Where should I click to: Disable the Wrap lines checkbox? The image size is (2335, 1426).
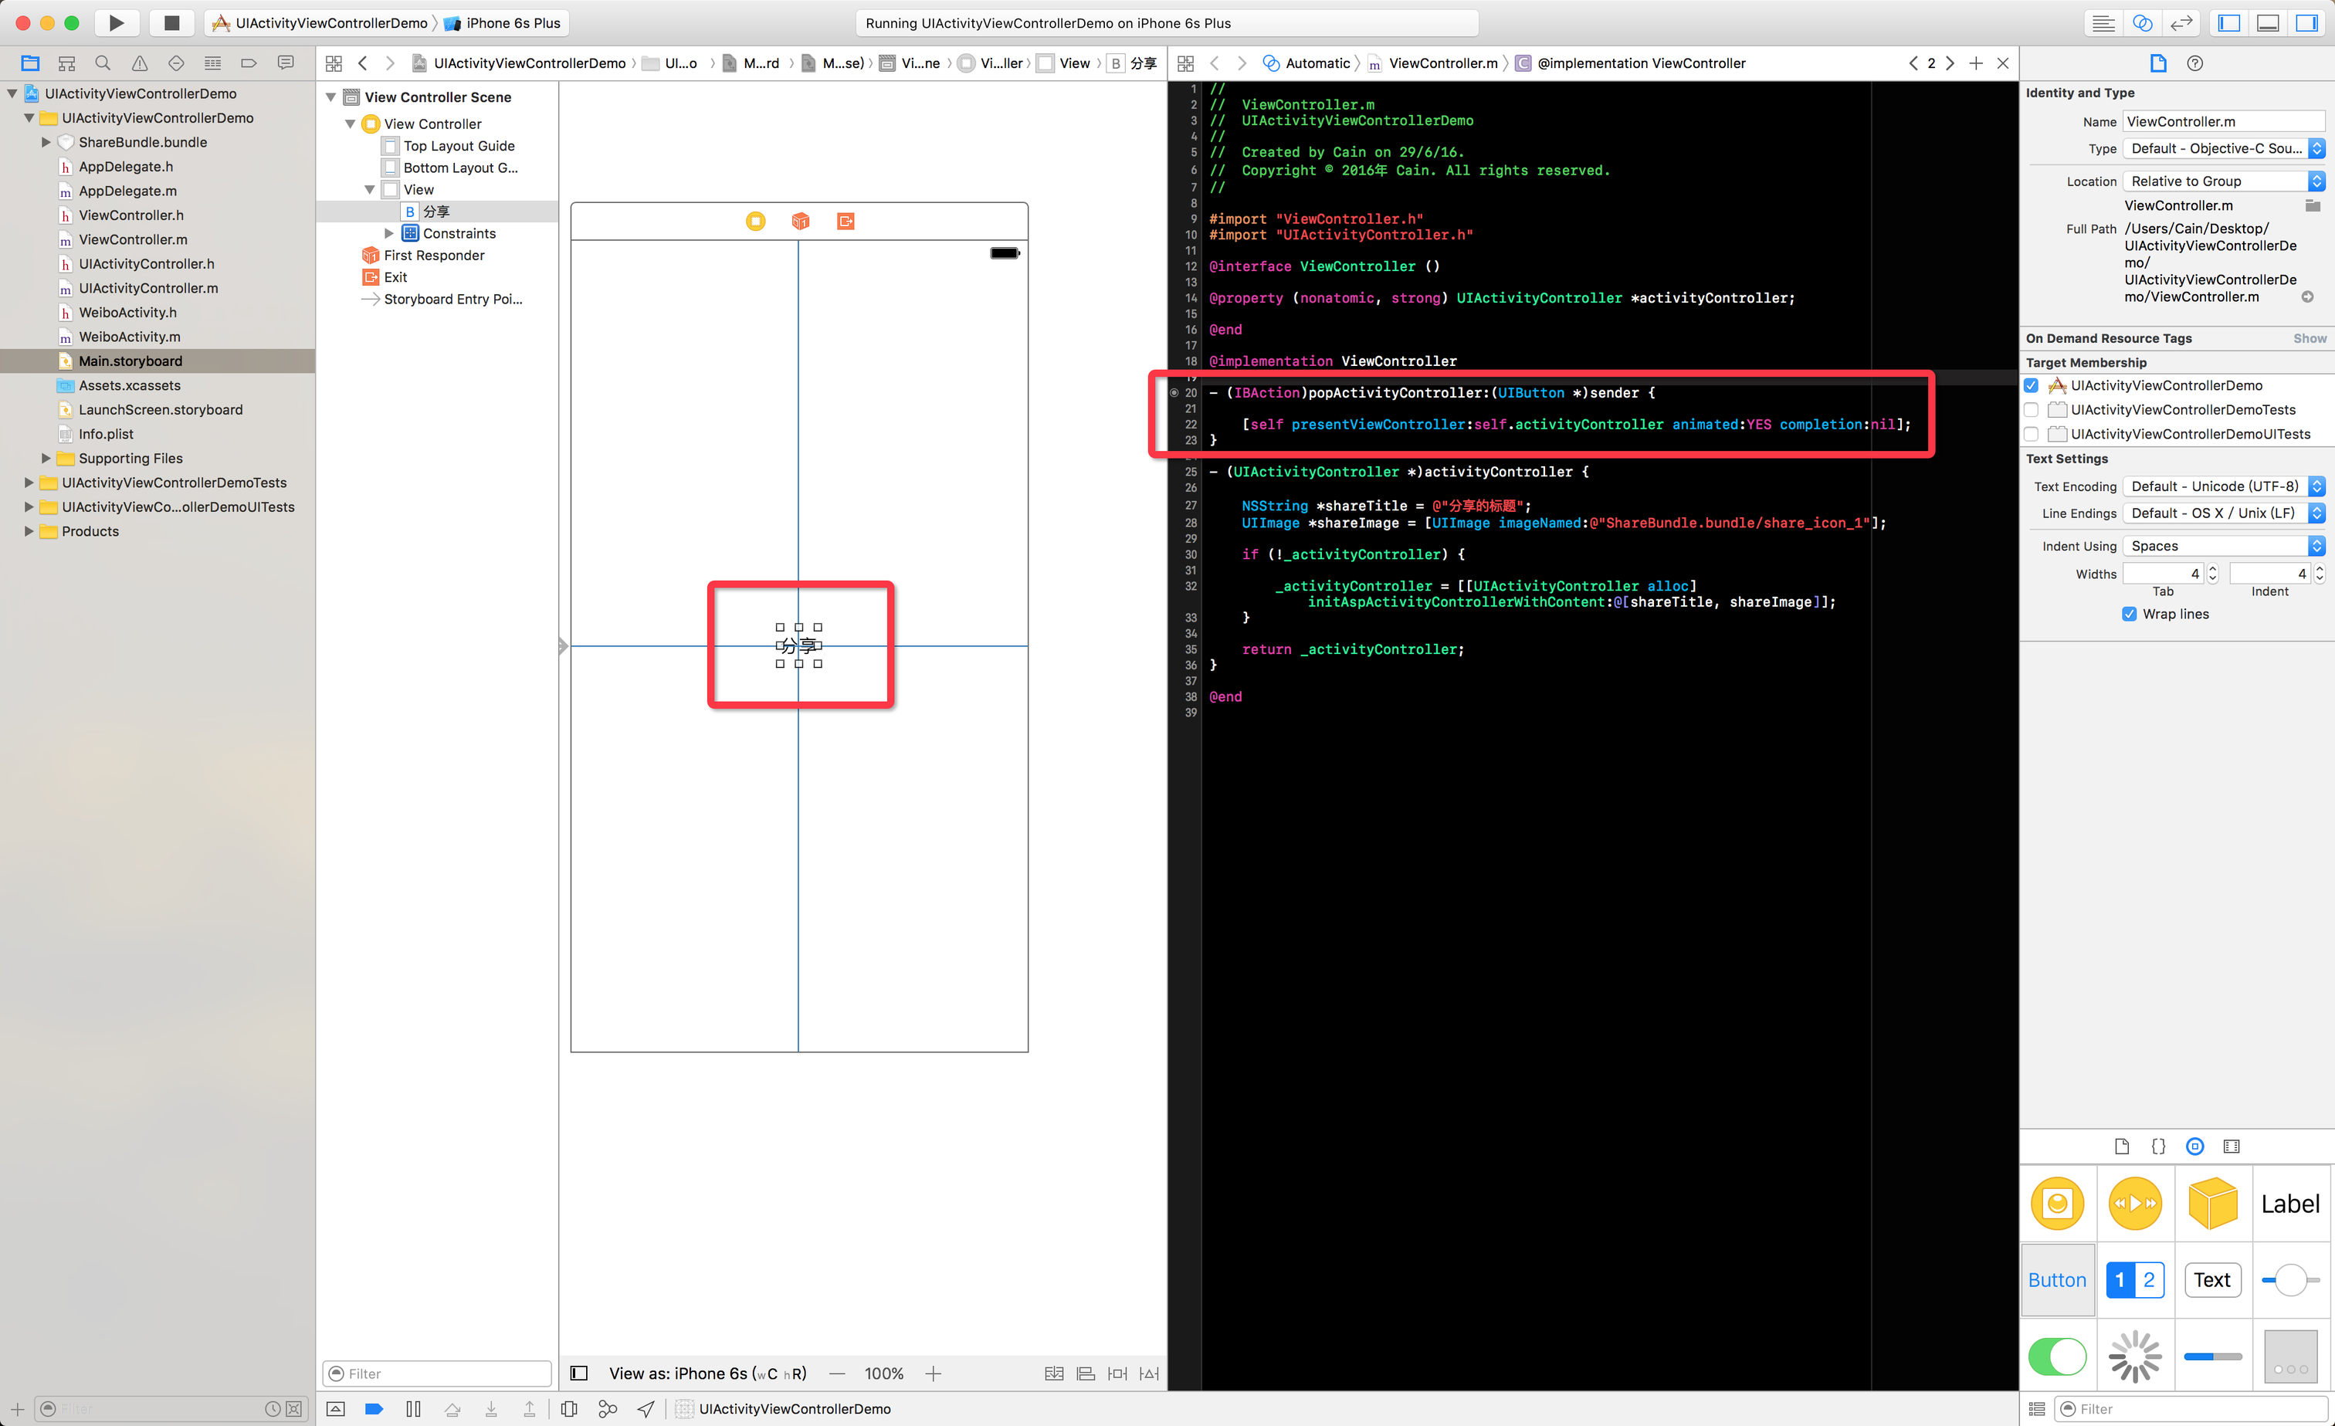[2130, 614]
